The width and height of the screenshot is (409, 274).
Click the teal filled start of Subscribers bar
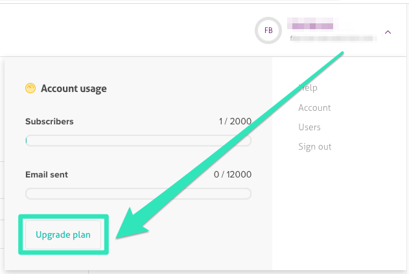click(x=27, y=141)
